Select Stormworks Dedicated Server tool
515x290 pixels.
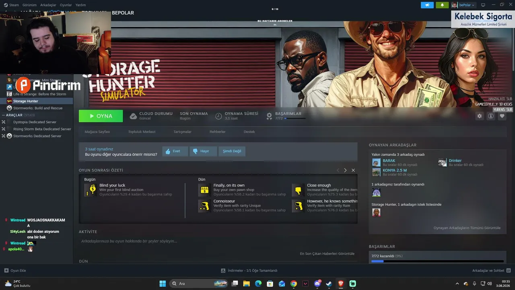tap(37, 136)
